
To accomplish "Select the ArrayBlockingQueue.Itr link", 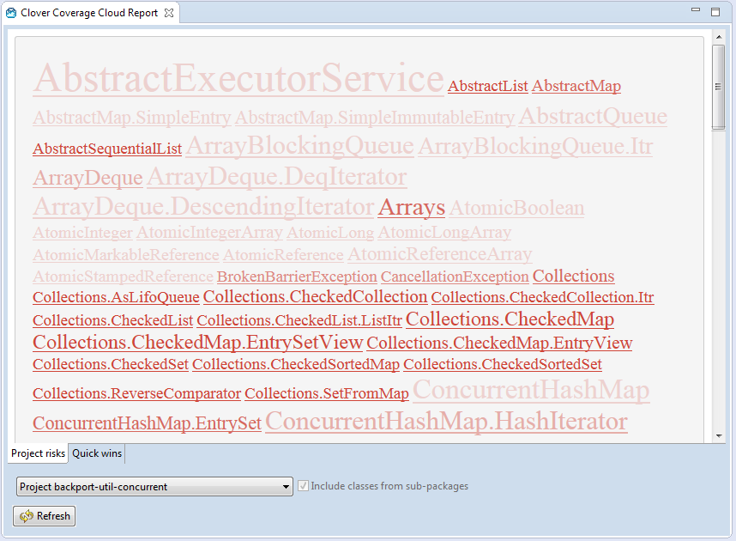I will (534, 147).
